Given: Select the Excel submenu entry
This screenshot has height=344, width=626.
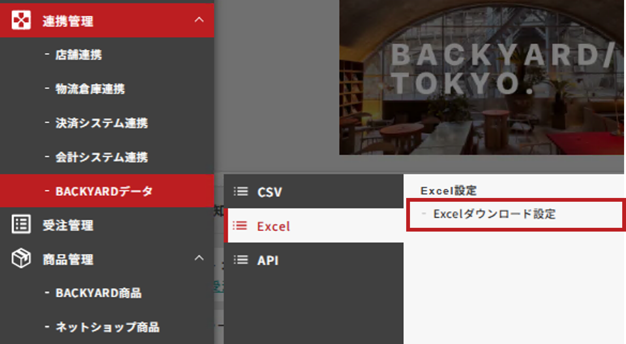Looking at the screenshot, I should coord(314,226).
